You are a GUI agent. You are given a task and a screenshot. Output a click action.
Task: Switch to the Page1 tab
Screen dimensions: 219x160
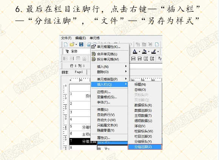[x=79, y=72]
